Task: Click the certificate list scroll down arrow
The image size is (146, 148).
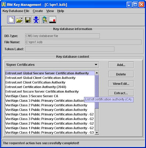Action: pos(97,132)
